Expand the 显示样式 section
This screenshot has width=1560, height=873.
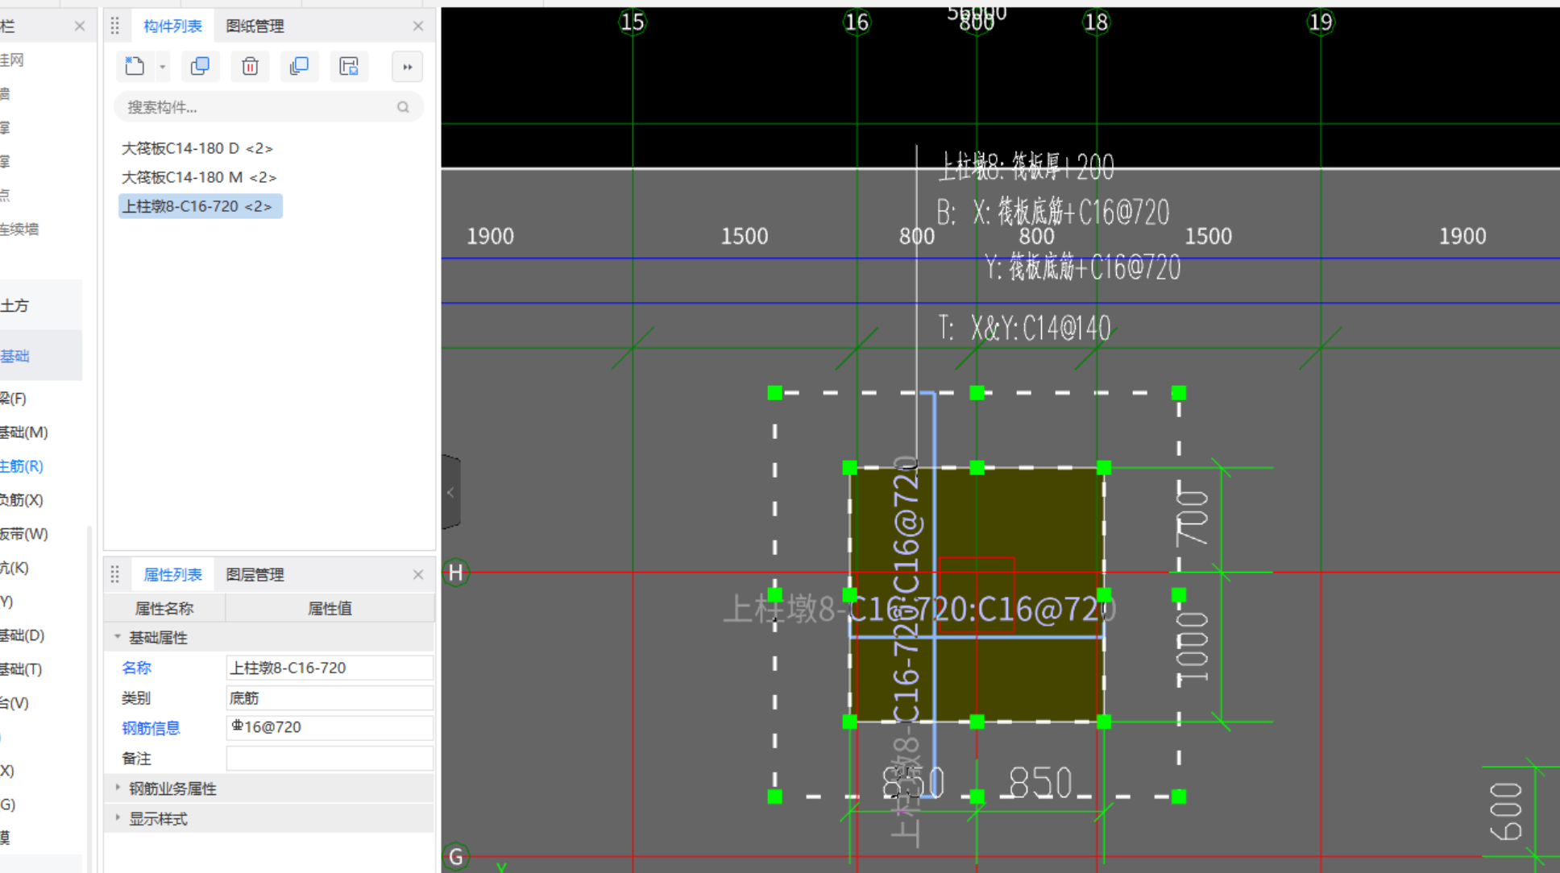(x=118, y=818)
